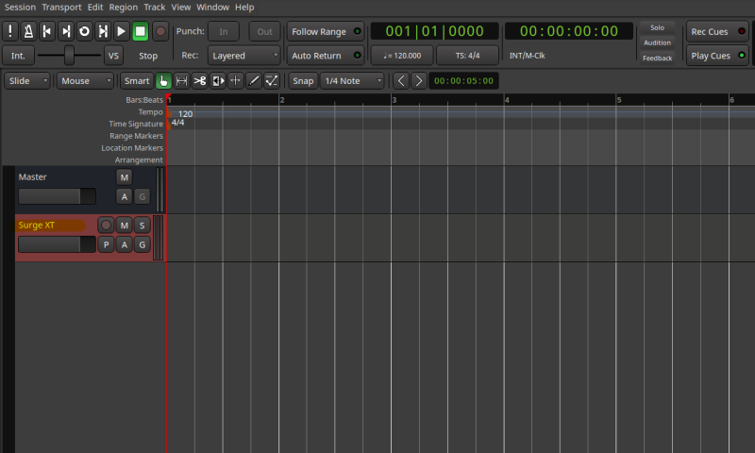The width and height of the screenshot is (755, 453).
Task: Toggle the global record arm button
Action: click(x=160, y=31)
